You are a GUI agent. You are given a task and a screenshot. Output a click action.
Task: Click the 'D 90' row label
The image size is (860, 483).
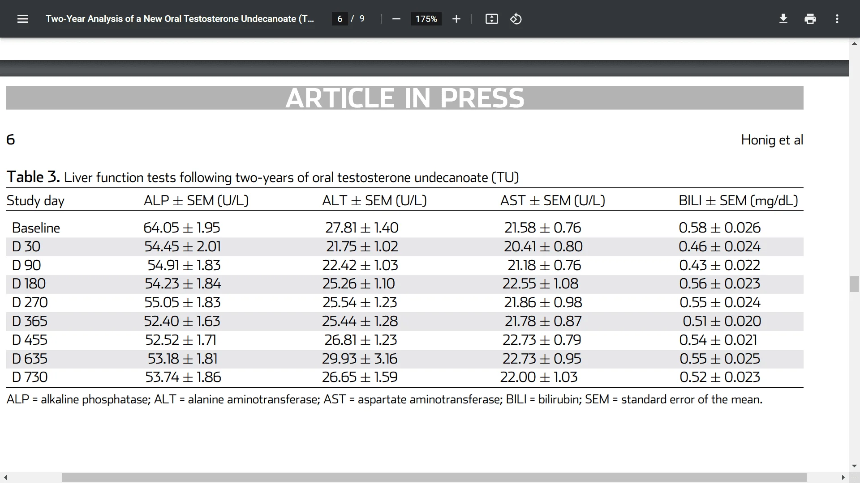pos(26,266)
